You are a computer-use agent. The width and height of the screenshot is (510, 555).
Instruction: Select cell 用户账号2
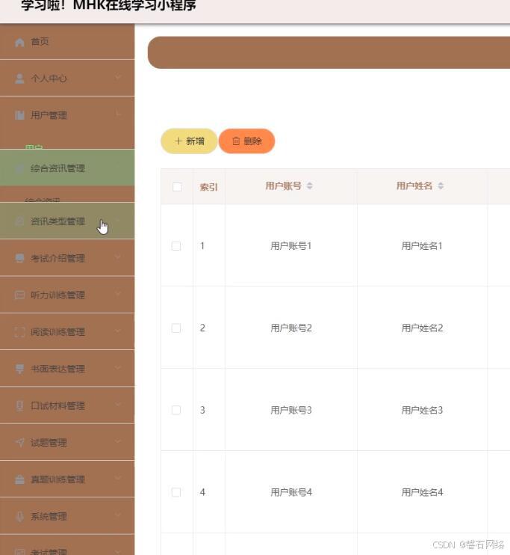coord(291,328)
